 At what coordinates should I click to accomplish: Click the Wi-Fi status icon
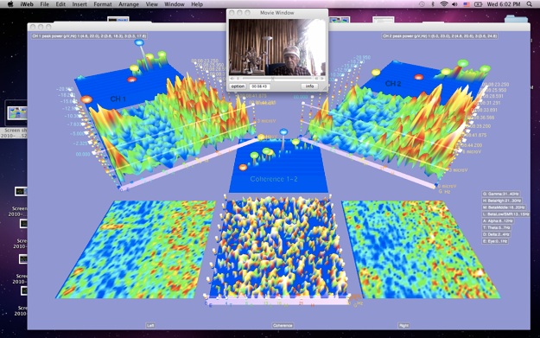click(x=444, y=4)
